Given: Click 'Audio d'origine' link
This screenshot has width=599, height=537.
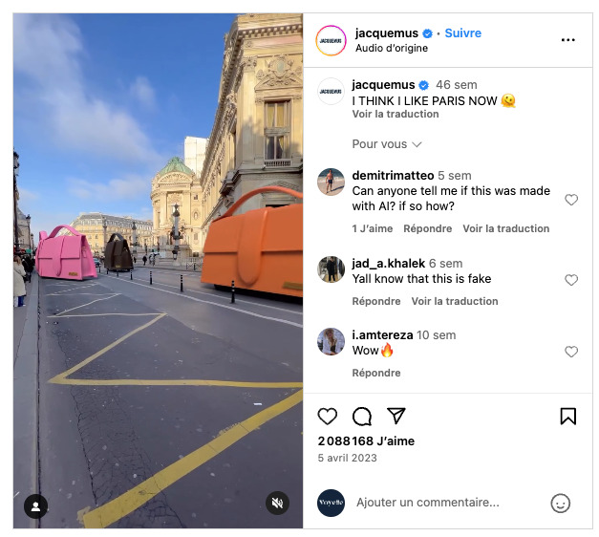Looking at the screenshot, I should (392, 48).
